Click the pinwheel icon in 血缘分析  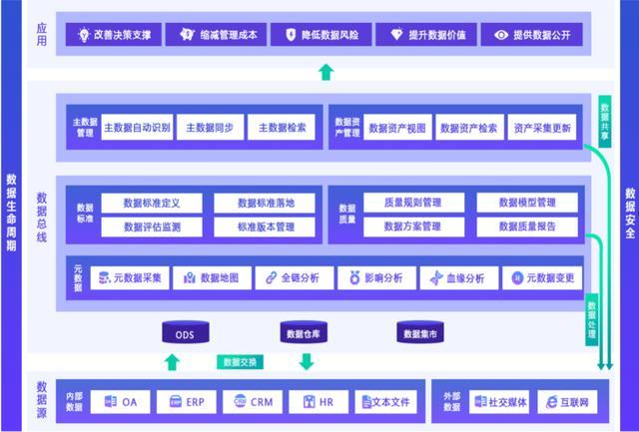tap(436, 278)
